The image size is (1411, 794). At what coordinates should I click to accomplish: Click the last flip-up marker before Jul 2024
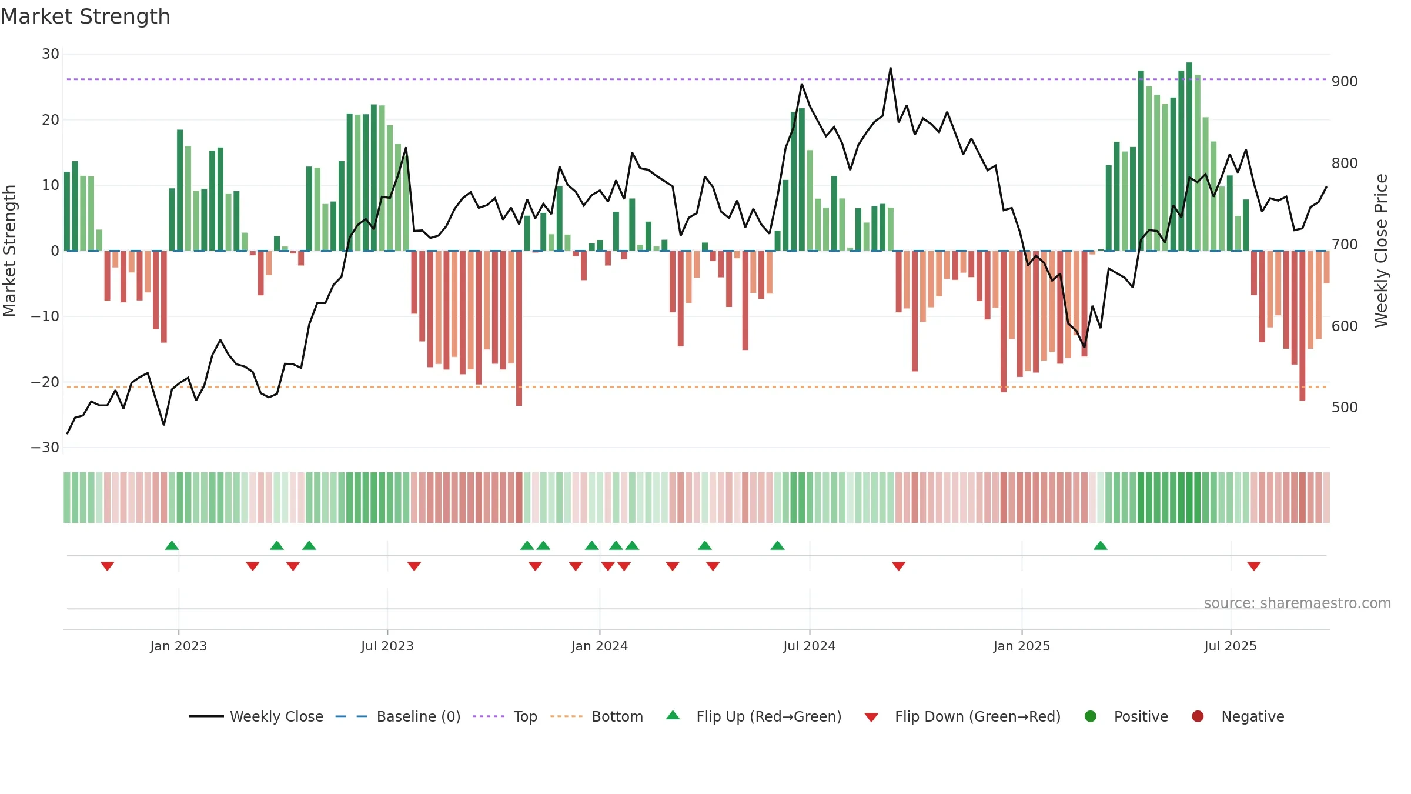click(777, 545)
